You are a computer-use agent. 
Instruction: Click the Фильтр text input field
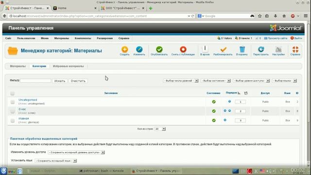click(x=35, y=81)
